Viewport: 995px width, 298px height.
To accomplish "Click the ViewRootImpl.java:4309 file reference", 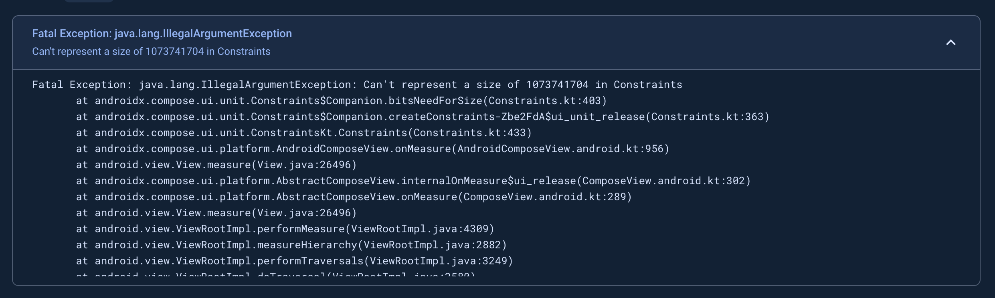I will click(420, 229).
